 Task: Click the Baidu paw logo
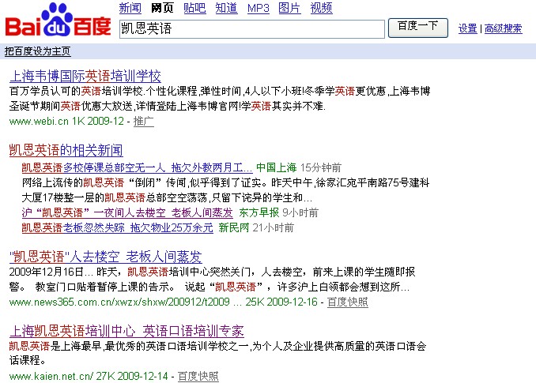[59, 19]
